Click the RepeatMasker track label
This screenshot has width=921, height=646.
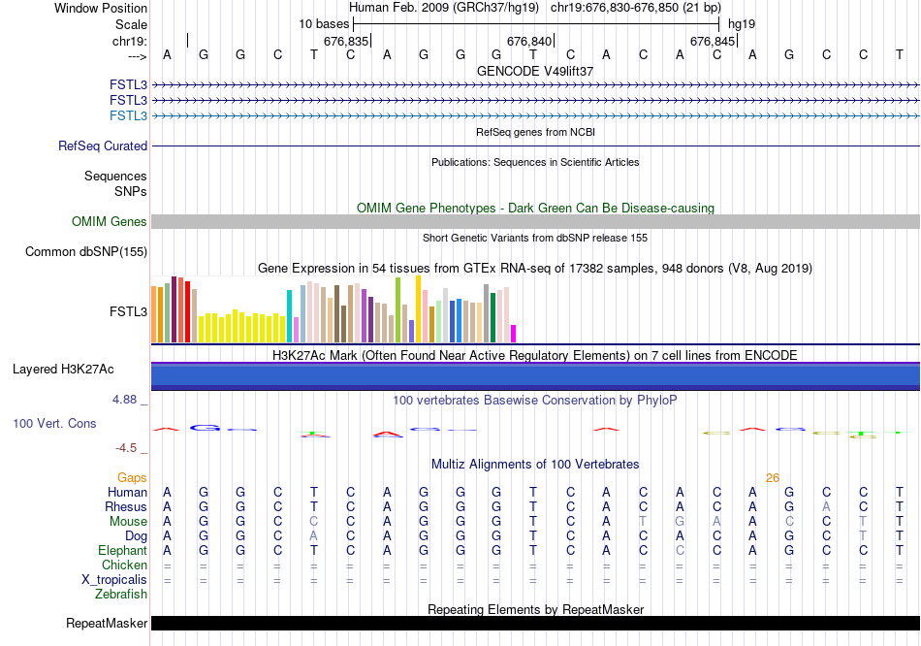[x=107, y=623]
